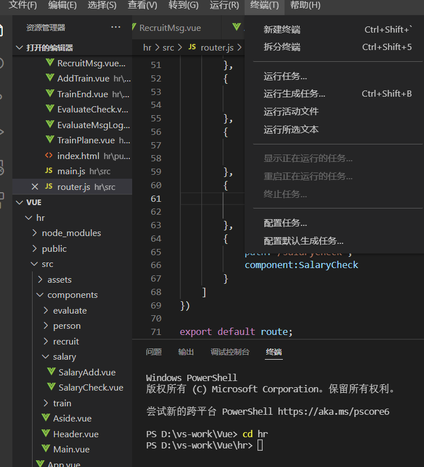This screenshot has width=424, height=467.
Task: Close router.js in open editors list
Action: (35, 187)
